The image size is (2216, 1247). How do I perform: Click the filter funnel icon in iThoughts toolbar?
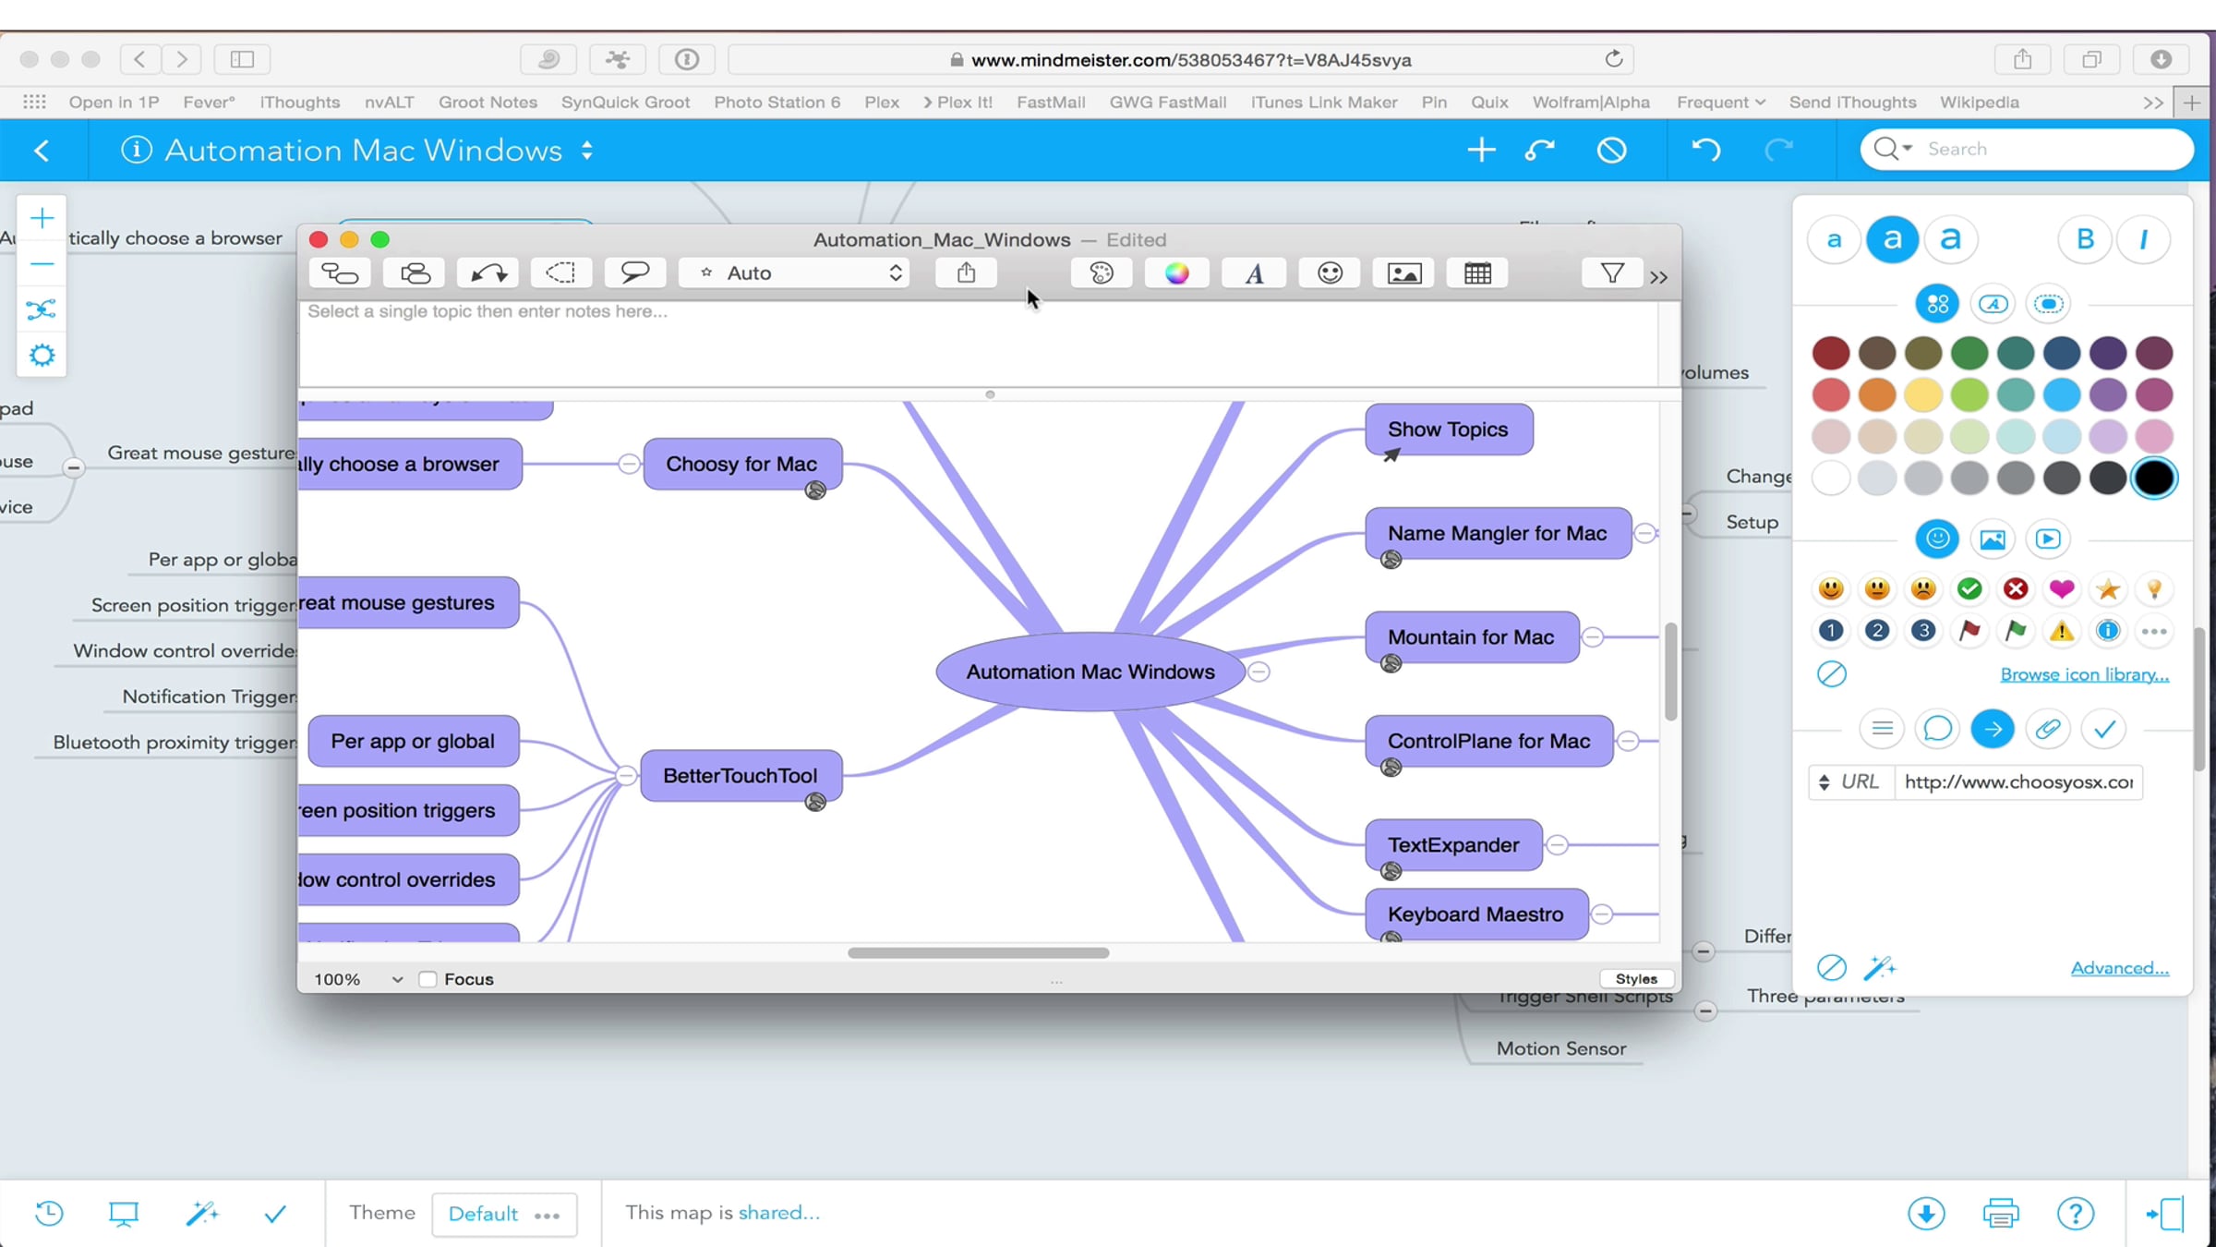1612,273
